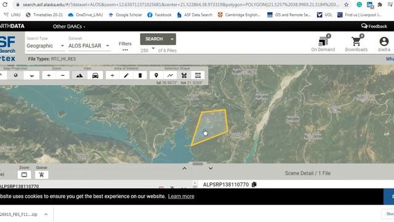Open downloaded FBS zip file
Screen dimensions: 394x222
click(18, 215)
